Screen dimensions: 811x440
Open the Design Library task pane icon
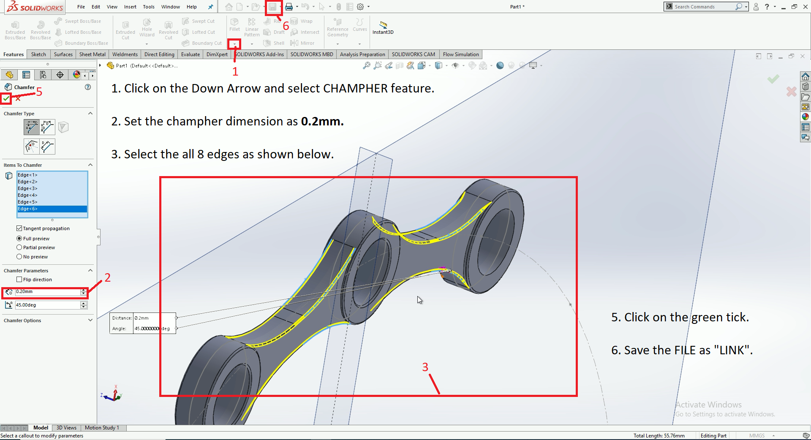pos(806,87)
